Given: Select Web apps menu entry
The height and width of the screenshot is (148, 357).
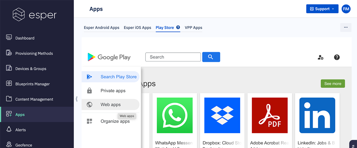Looking at the screenshot, I should tap(110, 104).
